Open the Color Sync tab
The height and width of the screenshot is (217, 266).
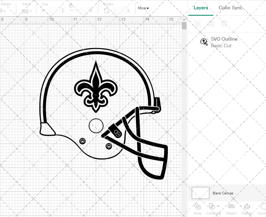231,8
